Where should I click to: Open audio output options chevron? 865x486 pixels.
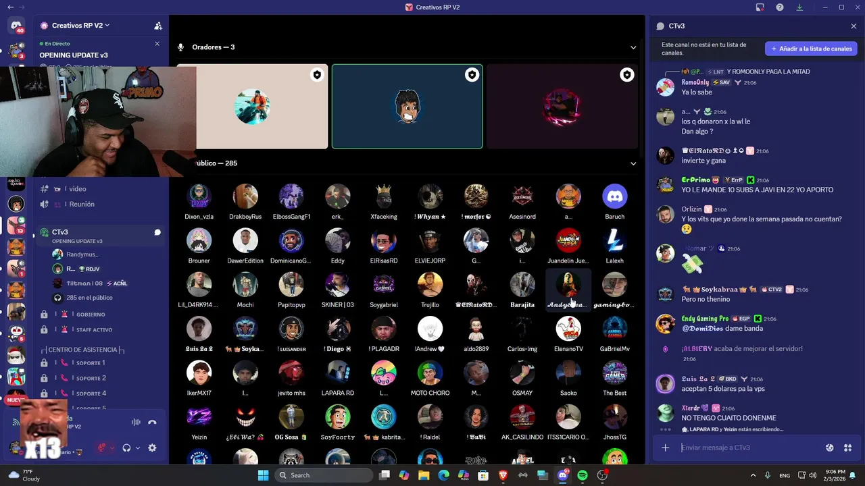pos(138,448)
